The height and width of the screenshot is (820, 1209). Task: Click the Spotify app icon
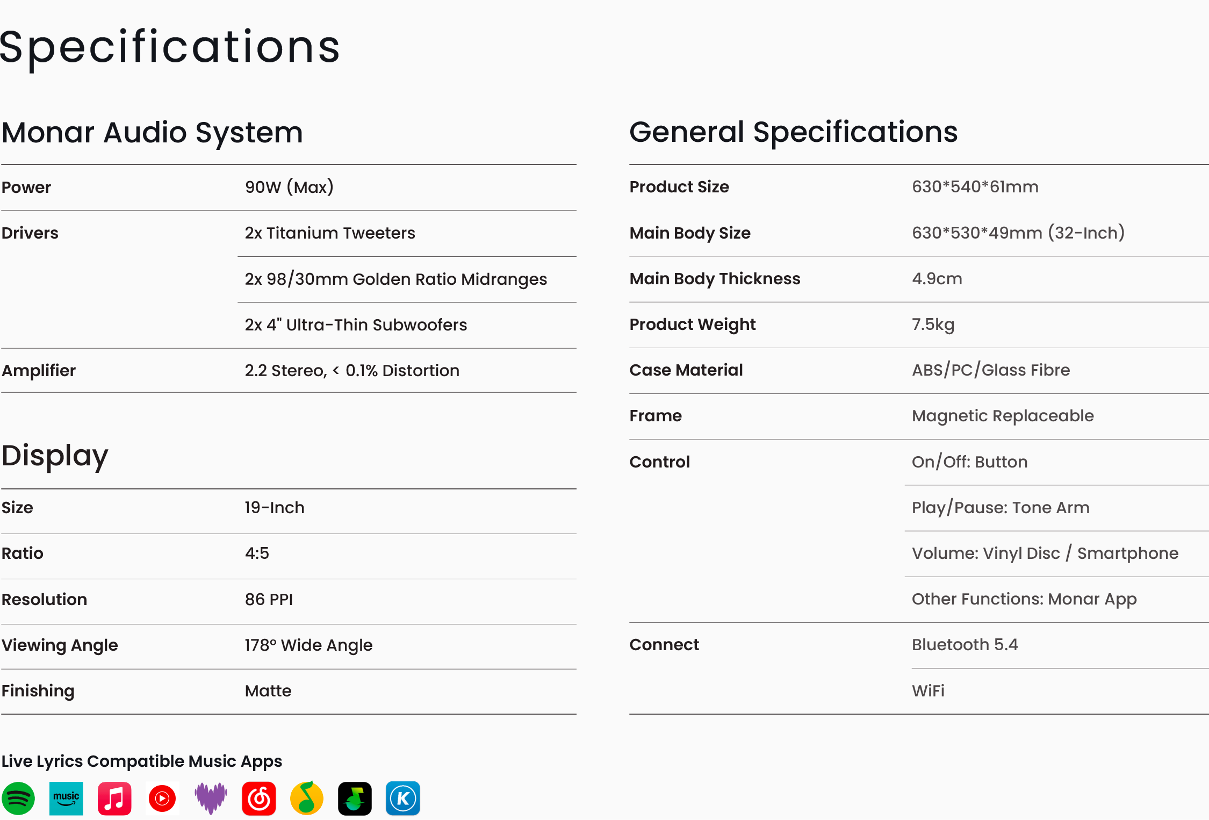18,799
